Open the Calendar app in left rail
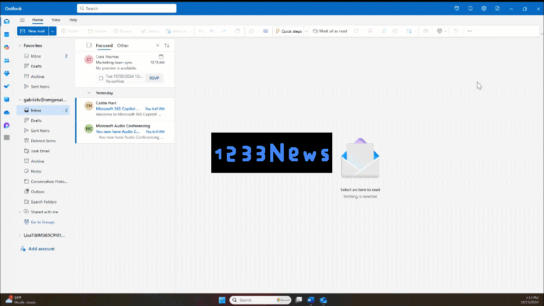Image resolution: width=544 pixels, height=306 pixels. [7, 34]
